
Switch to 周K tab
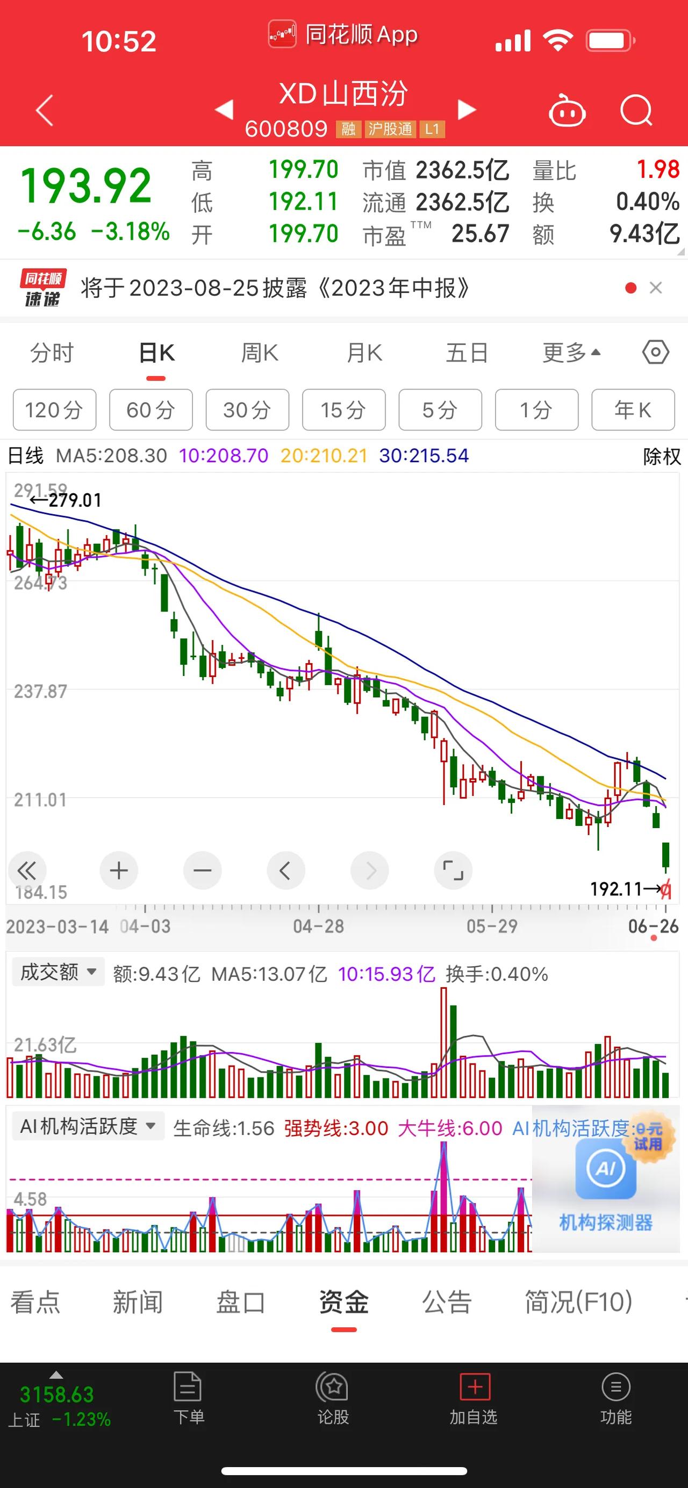[260, 353]
